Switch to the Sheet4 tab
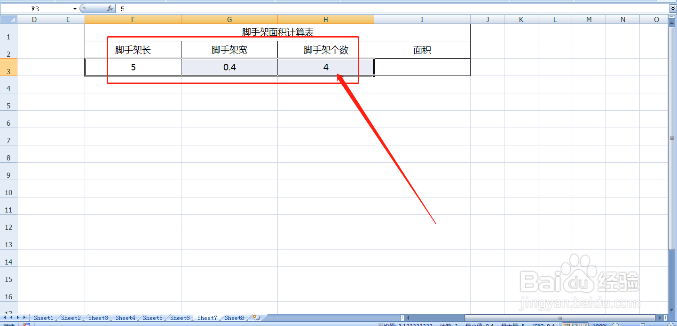The width and height of the screenshot is (677, 326). 125,318
